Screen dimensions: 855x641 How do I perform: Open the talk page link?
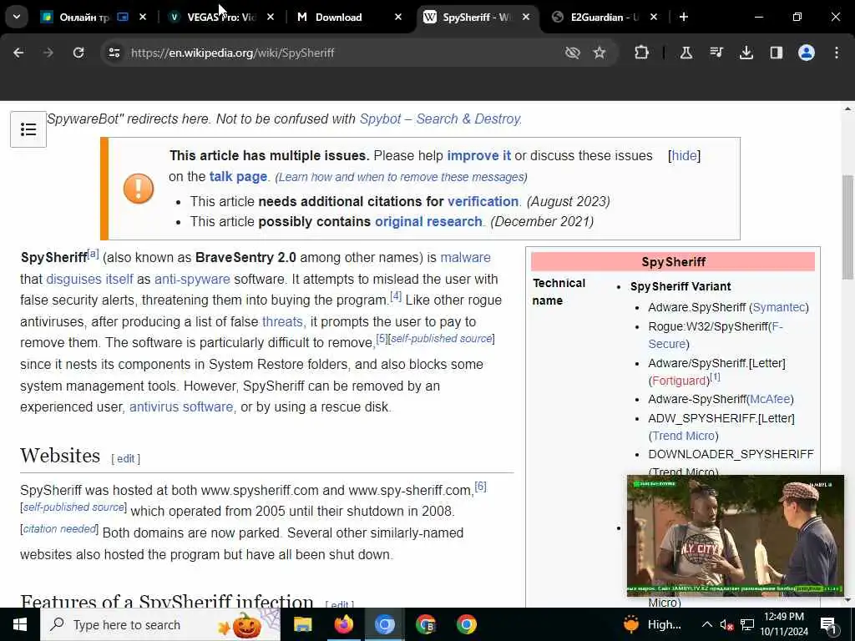coord(238,177)
